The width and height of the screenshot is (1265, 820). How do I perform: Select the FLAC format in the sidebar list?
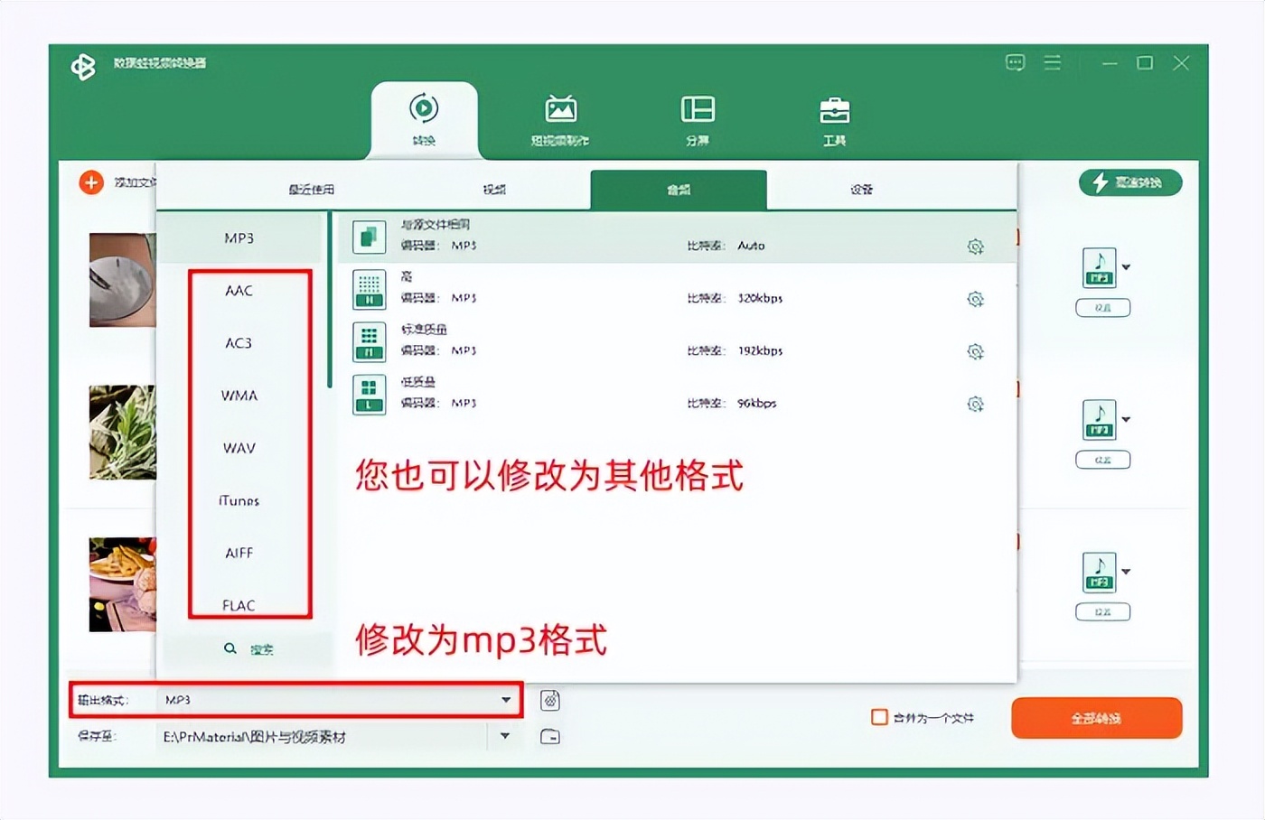[x=239, y=605]
